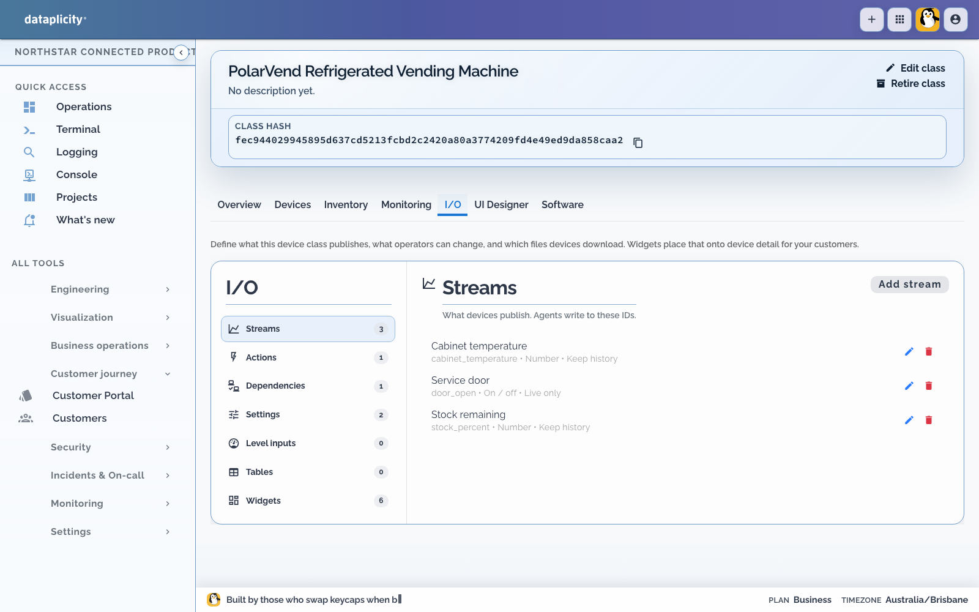Click the penguin mascot icon in header

pos(928,20)
